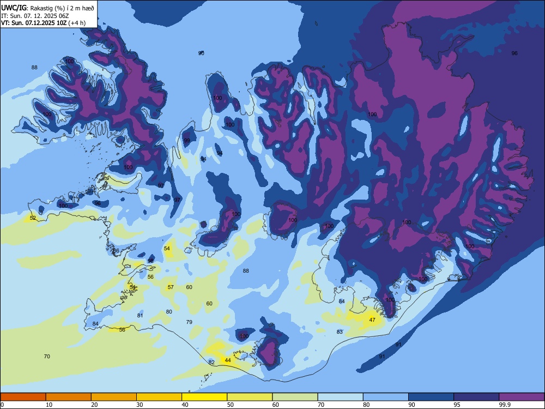The image size is (545, 409).
Task: Click the 30–40 amber legend swatch
Action: click(159, 397)
